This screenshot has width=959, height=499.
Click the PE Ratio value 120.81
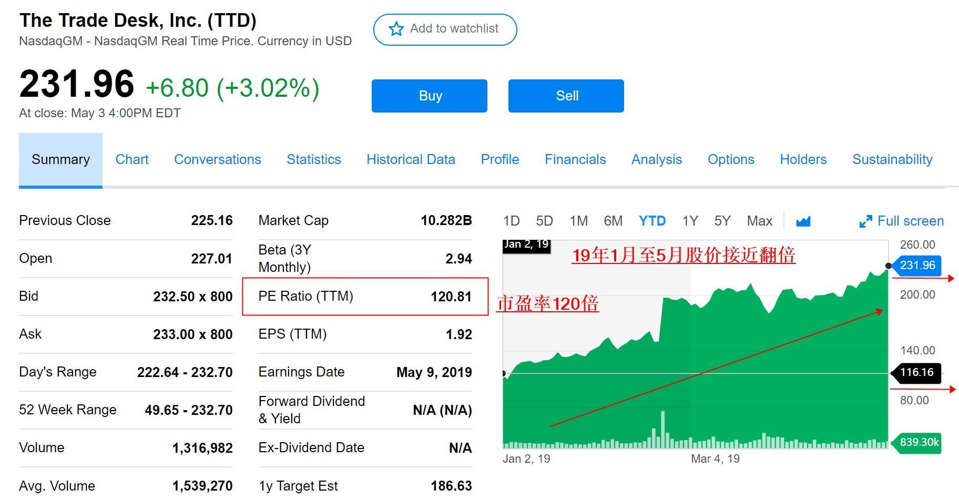coord(451,297)
